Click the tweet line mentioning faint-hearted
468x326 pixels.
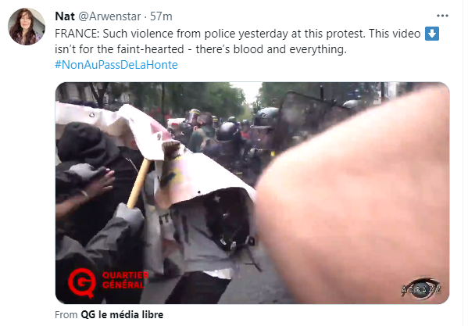(x=201, y=49)
